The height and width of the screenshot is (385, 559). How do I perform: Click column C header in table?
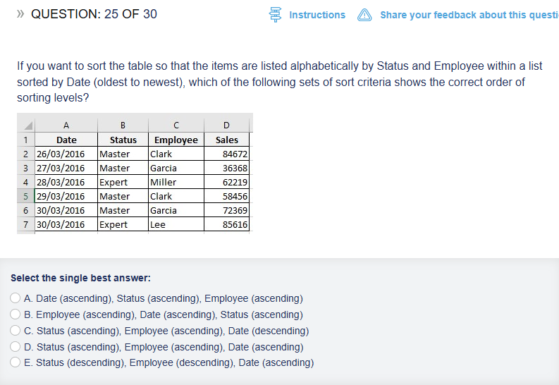[176, 126]
